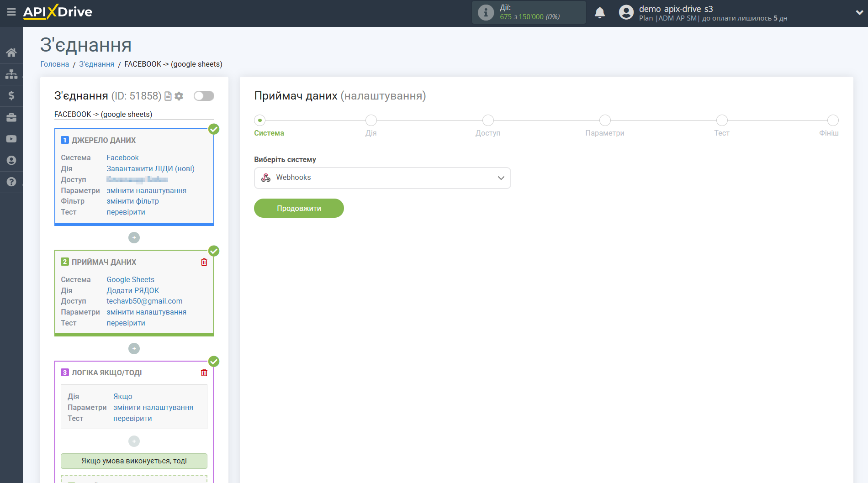Click the actions info icon

click(486, 12)
